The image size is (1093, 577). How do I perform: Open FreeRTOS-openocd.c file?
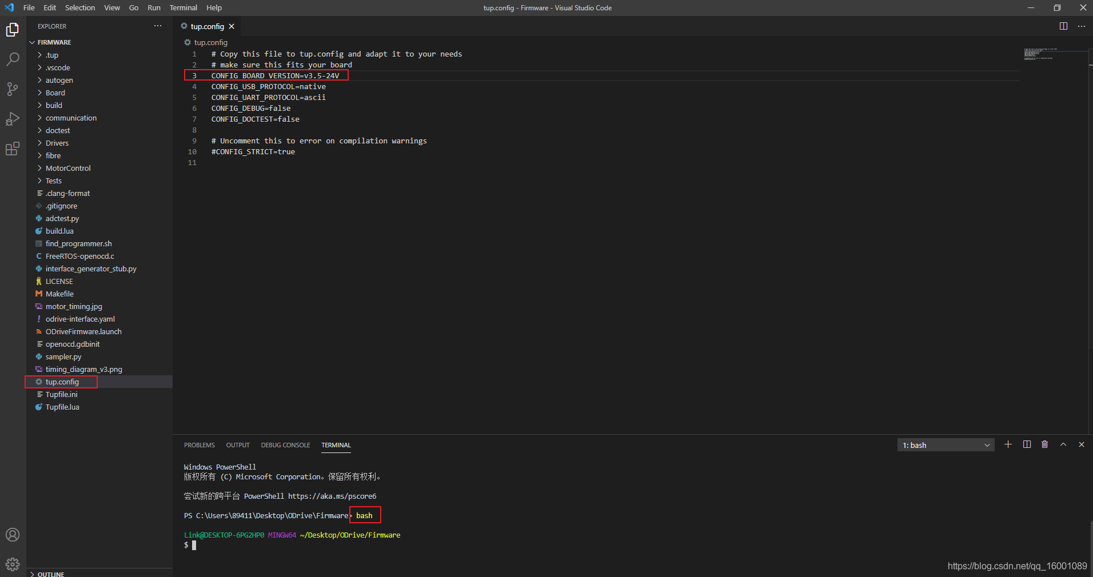coord(79,256)
